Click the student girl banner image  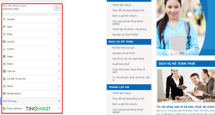pos(186,28)
